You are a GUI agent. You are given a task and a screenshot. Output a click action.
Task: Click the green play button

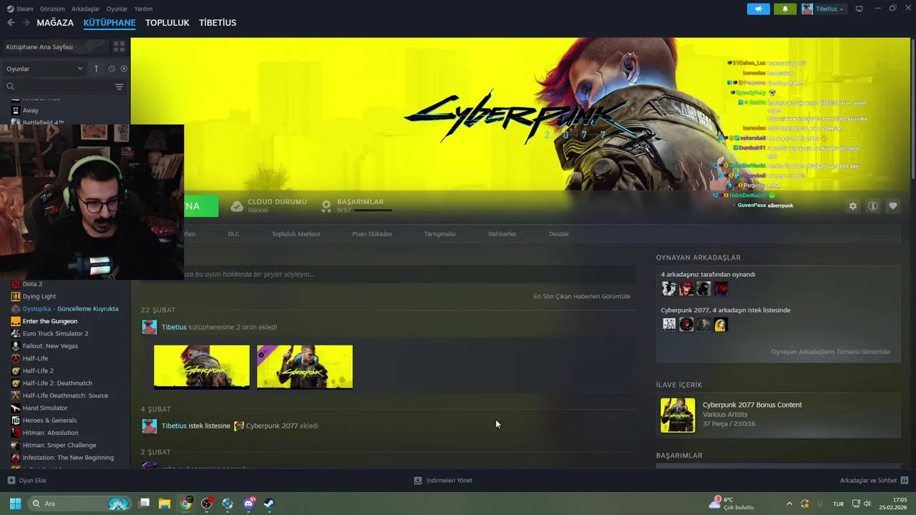tap(201, 206)
